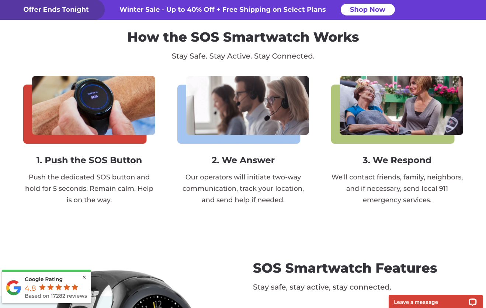Close the Google Rating widget
Viewport: 486px width, 308px height.
coord(84,277)
